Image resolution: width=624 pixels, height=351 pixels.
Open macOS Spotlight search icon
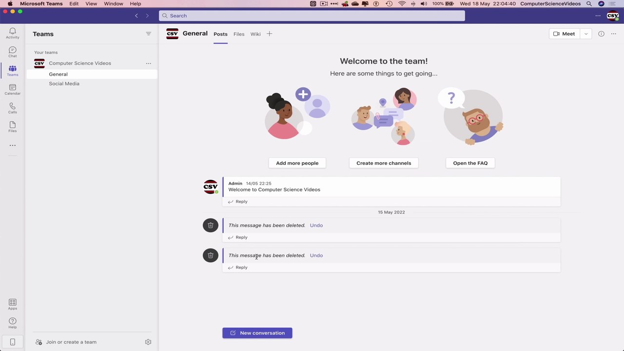(x=589, y=4)
